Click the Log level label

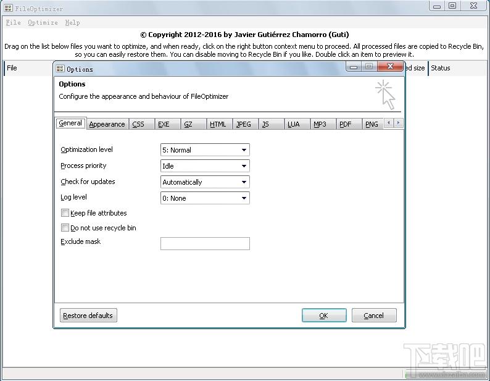74,197
